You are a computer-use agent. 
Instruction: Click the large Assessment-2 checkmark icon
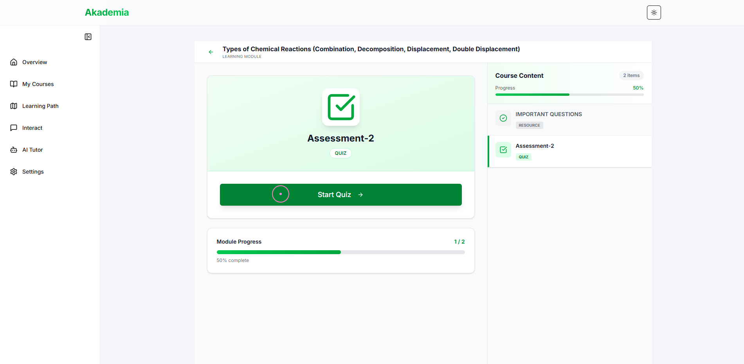340,107
